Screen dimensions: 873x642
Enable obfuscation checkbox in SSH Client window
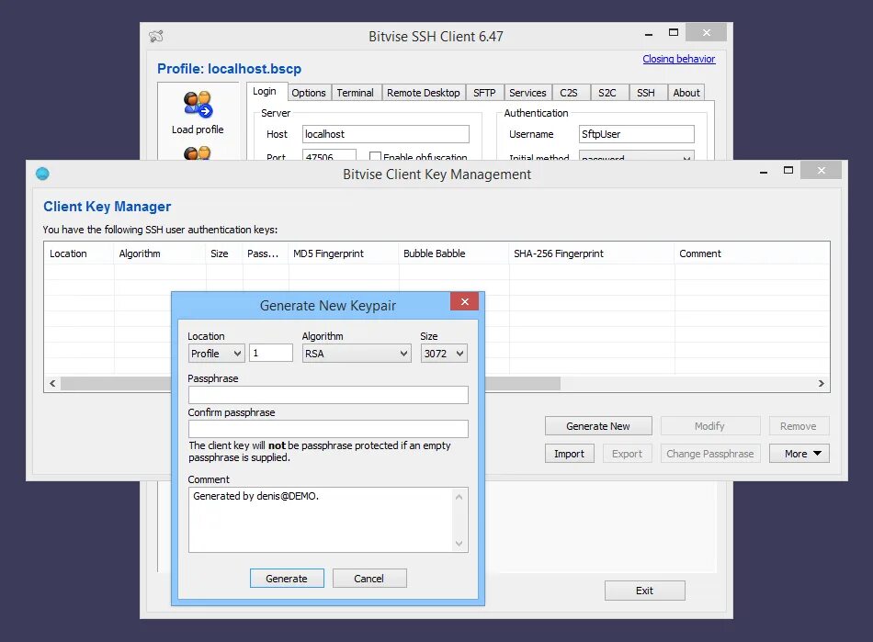pyautogui.click(x=375, y=156)
